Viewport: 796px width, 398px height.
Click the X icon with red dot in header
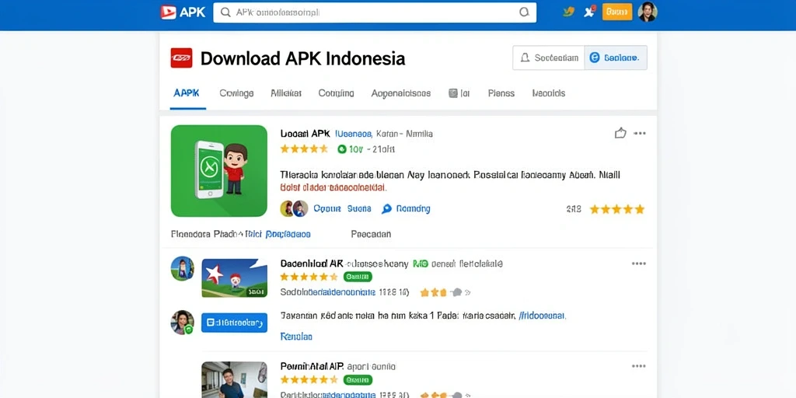pyautogui.click(x=589, y=12)
